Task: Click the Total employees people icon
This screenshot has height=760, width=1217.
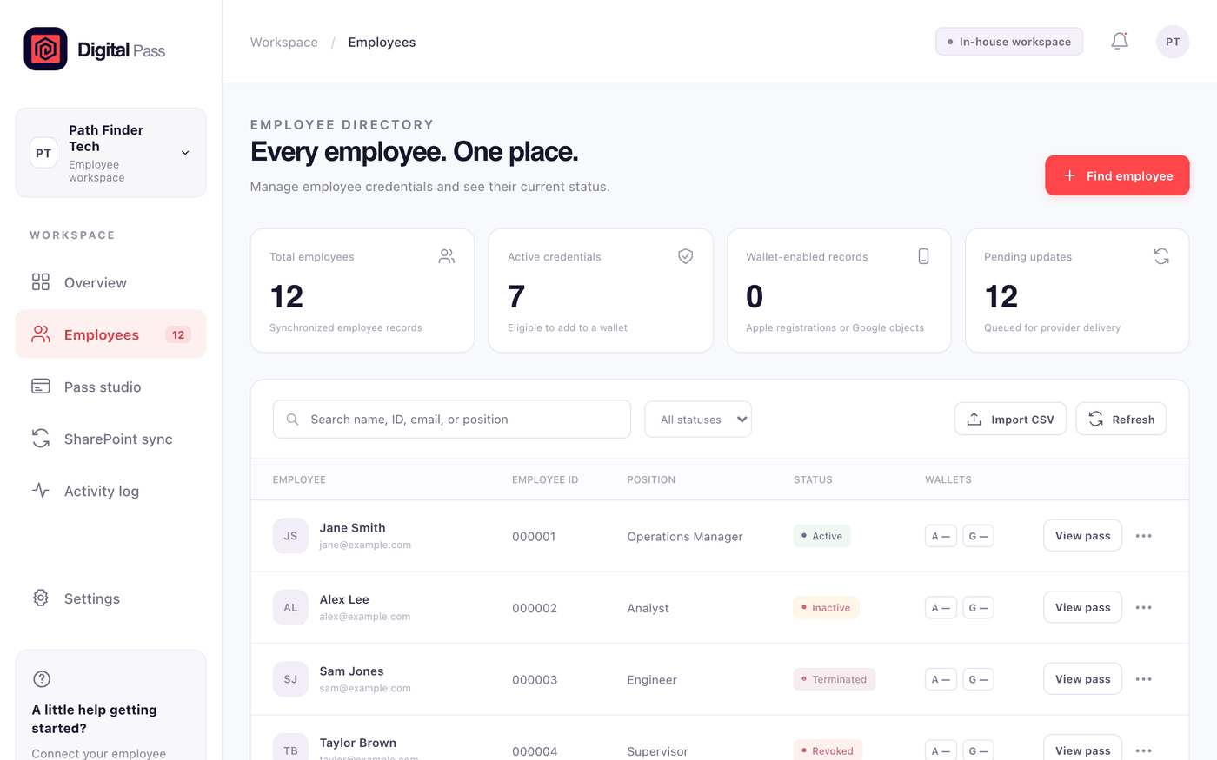Action: coord(447,256)
